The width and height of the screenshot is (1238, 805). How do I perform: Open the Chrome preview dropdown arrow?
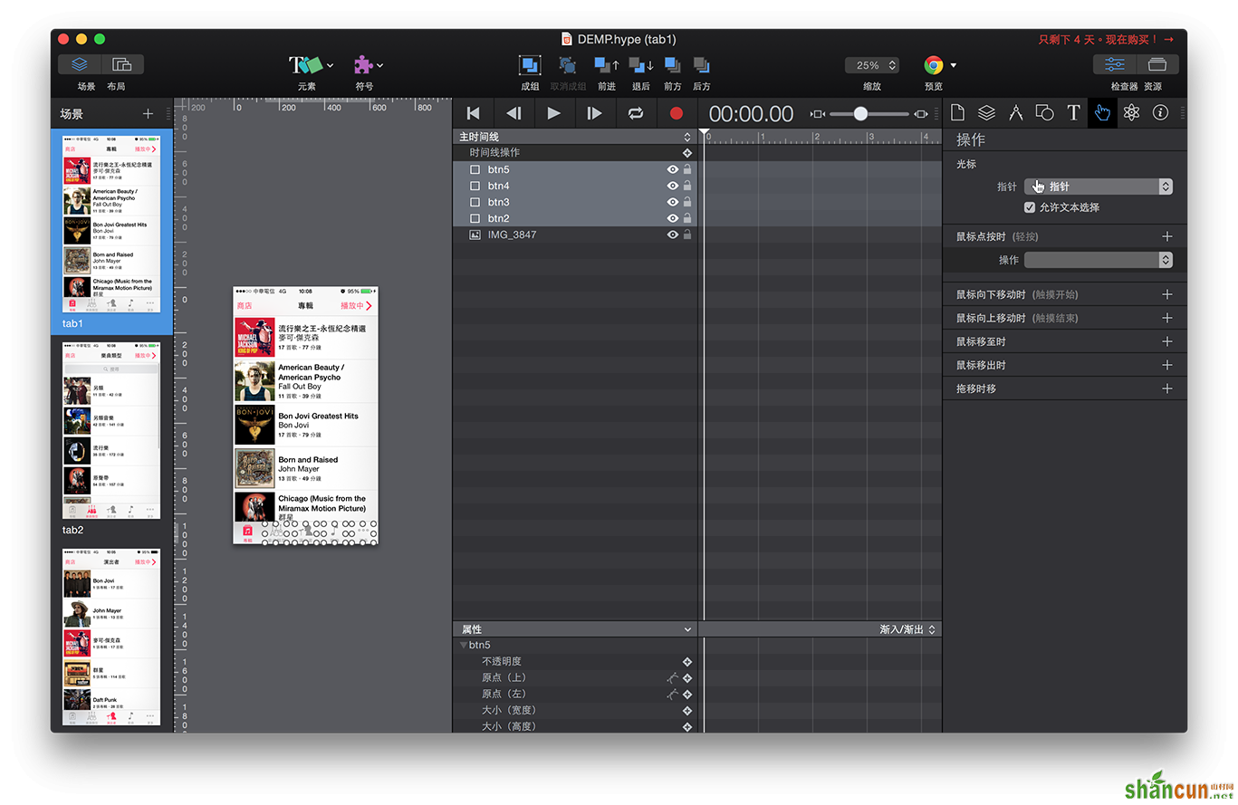[954, 65]
